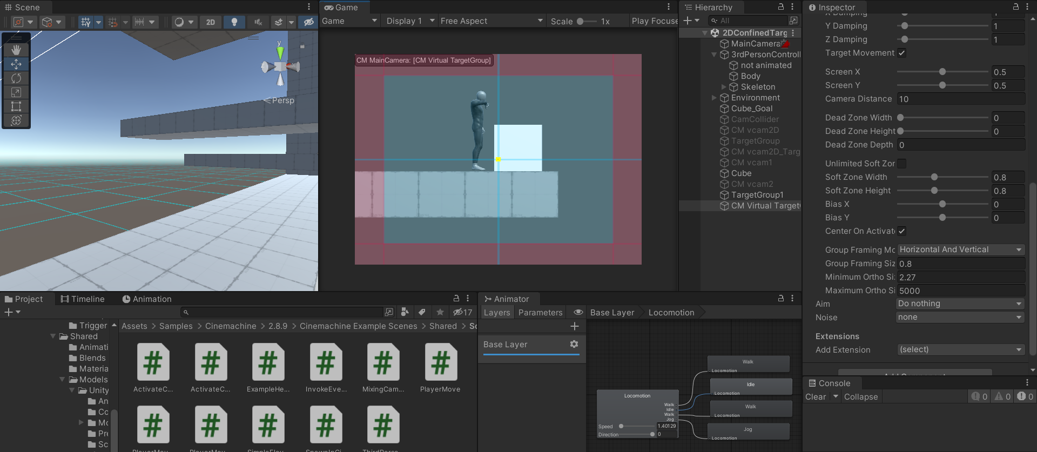Check Unlimited Soft Zone checkbox
Viewport: 1037px width, 452px height.
pyautogui.click(x=902, y=164)
